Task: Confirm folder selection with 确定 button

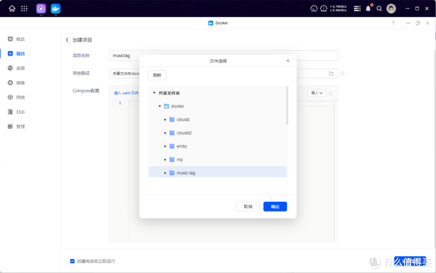Action: coord(275,206)
